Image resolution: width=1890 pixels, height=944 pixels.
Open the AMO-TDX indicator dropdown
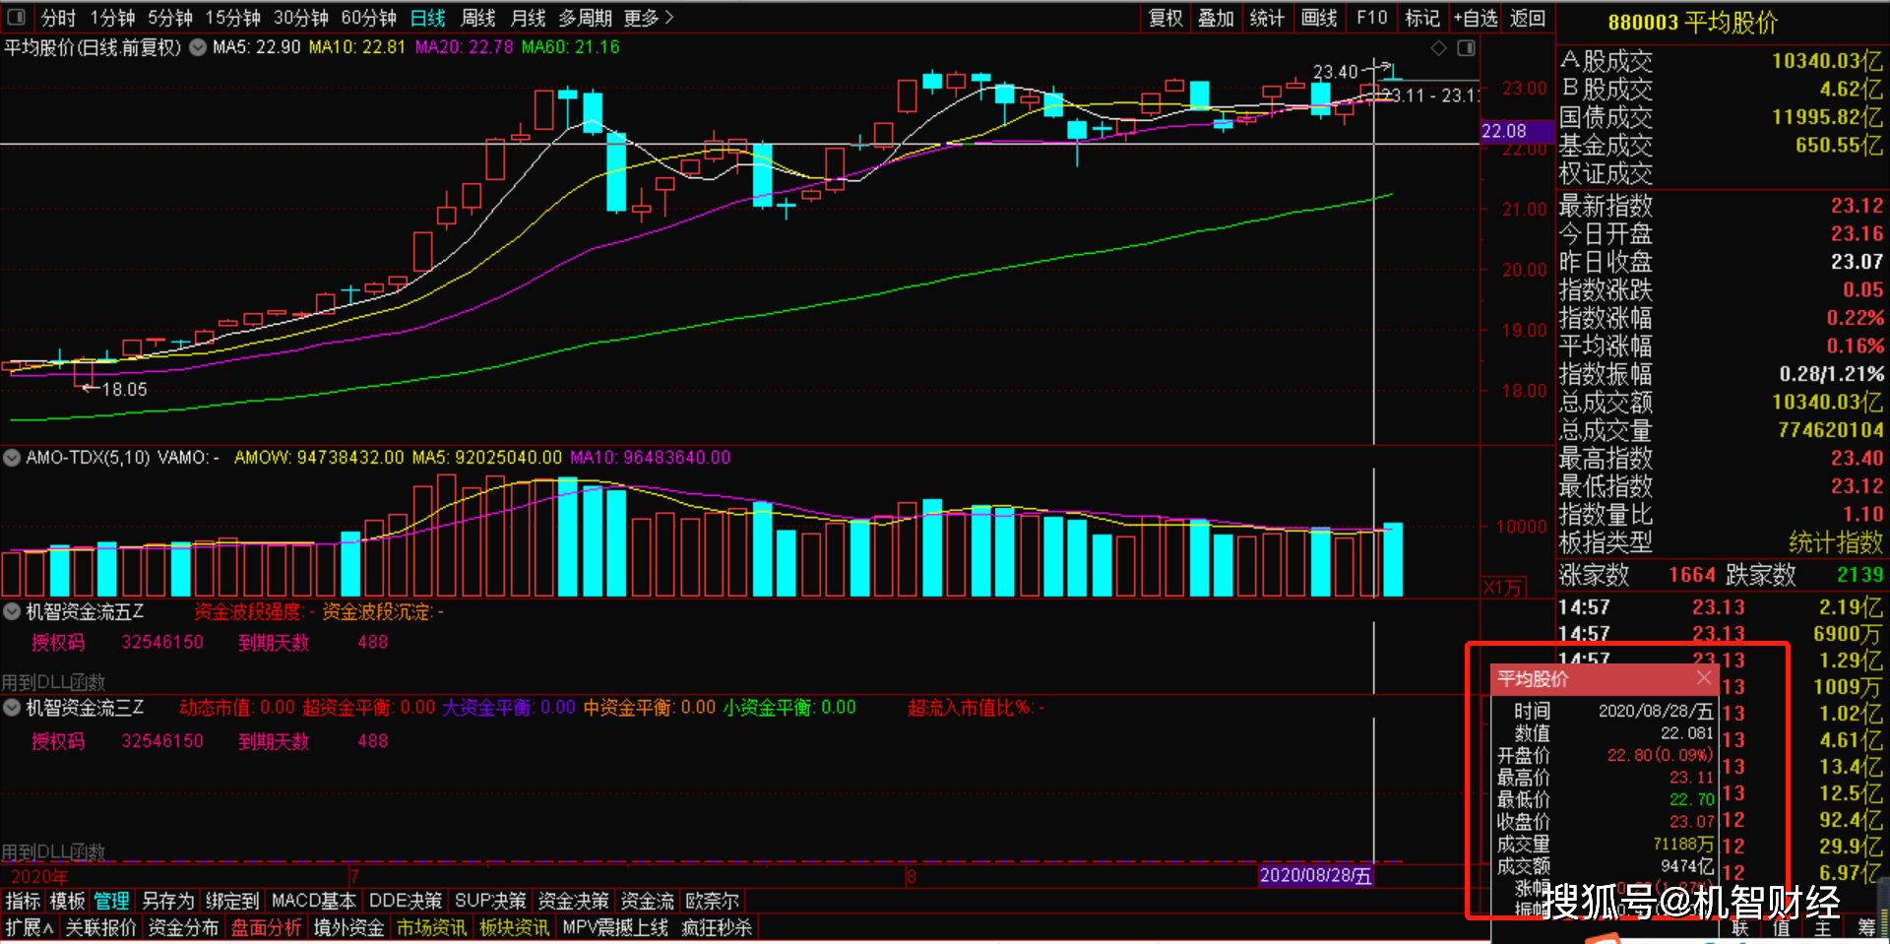[12, 458]
